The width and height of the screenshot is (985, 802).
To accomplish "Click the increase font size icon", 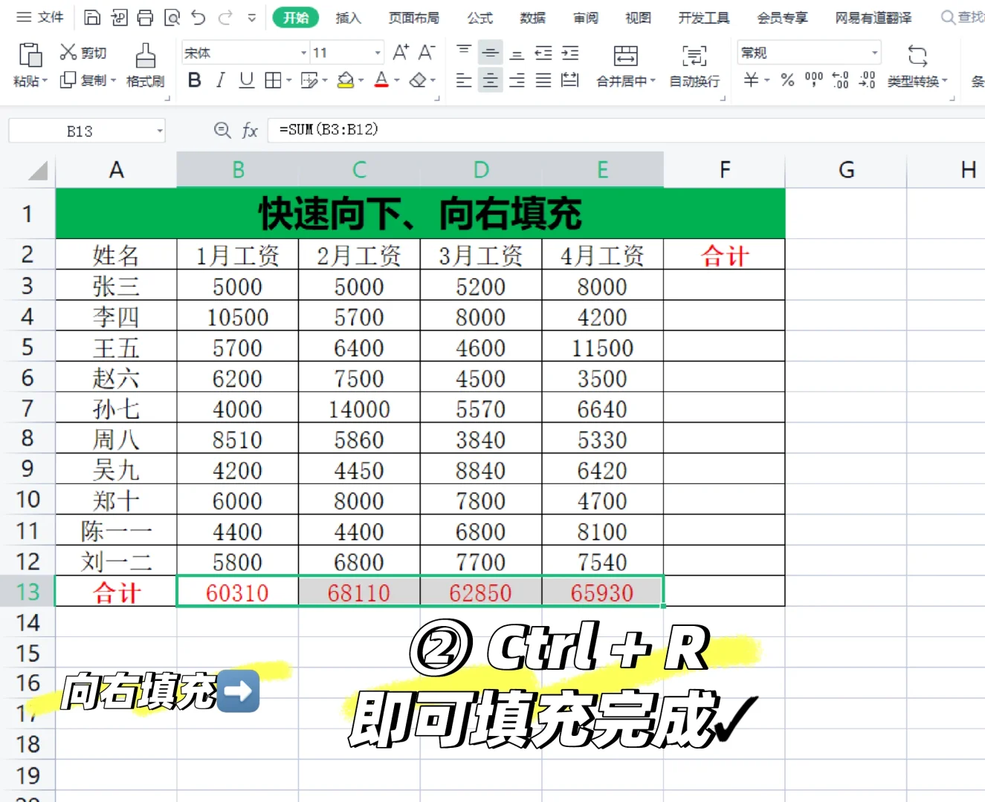I will pos(400,52).
